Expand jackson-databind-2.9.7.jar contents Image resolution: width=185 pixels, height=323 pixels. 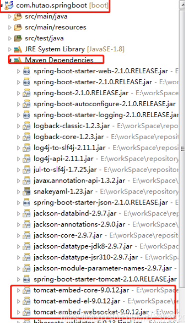coord(19,214)
